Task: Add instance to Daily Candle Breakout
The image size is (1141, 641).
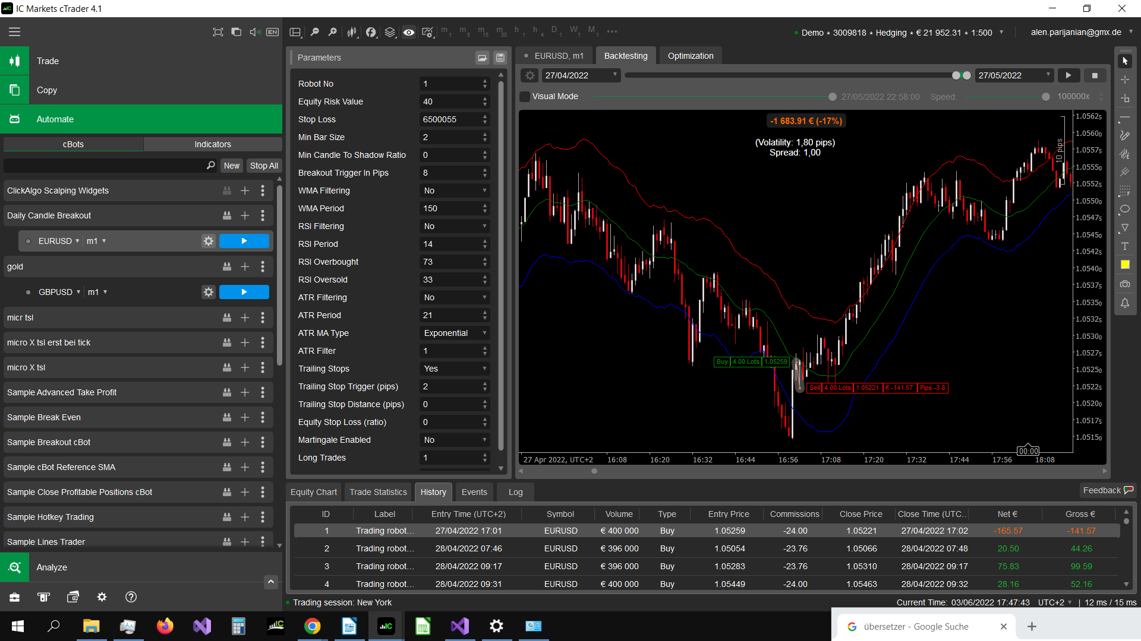Action: click(x=245, y=215)
